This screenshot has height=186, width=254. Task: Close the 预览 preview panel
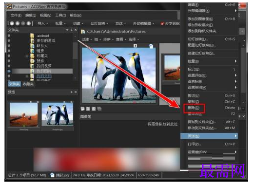pyautogui.click(x=76, y=92)
